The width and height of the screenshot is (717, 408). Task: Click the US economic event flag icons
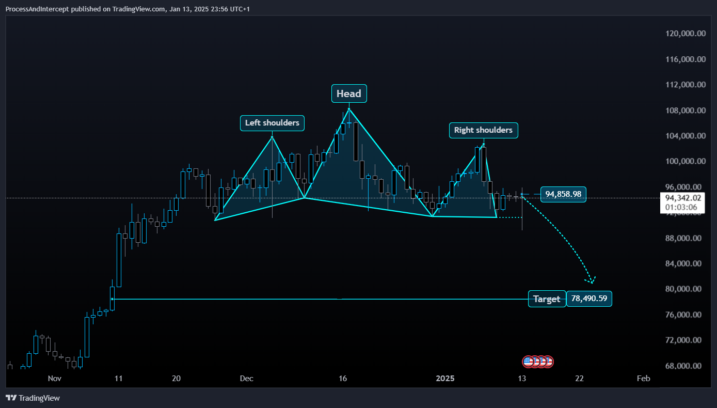[537, 362]
